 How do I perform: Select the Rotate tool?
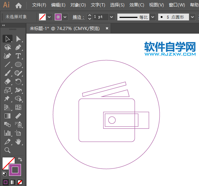pos(18,82)
